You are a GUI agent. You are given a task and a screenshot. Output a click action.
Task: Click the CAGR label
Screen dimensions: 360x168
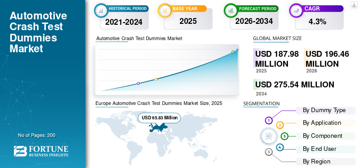tap(312, 9)
